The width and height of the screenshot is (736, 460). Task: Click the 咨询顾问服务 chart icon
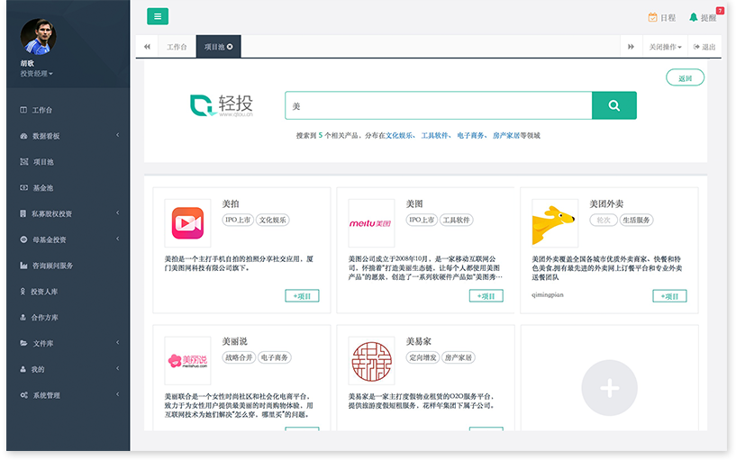(x=23, y=266)
